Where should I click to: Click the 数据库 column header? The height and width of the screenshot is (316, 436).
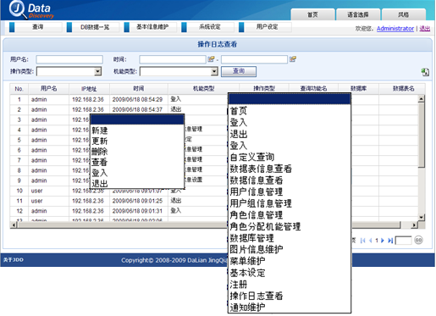tap(358, 89)
